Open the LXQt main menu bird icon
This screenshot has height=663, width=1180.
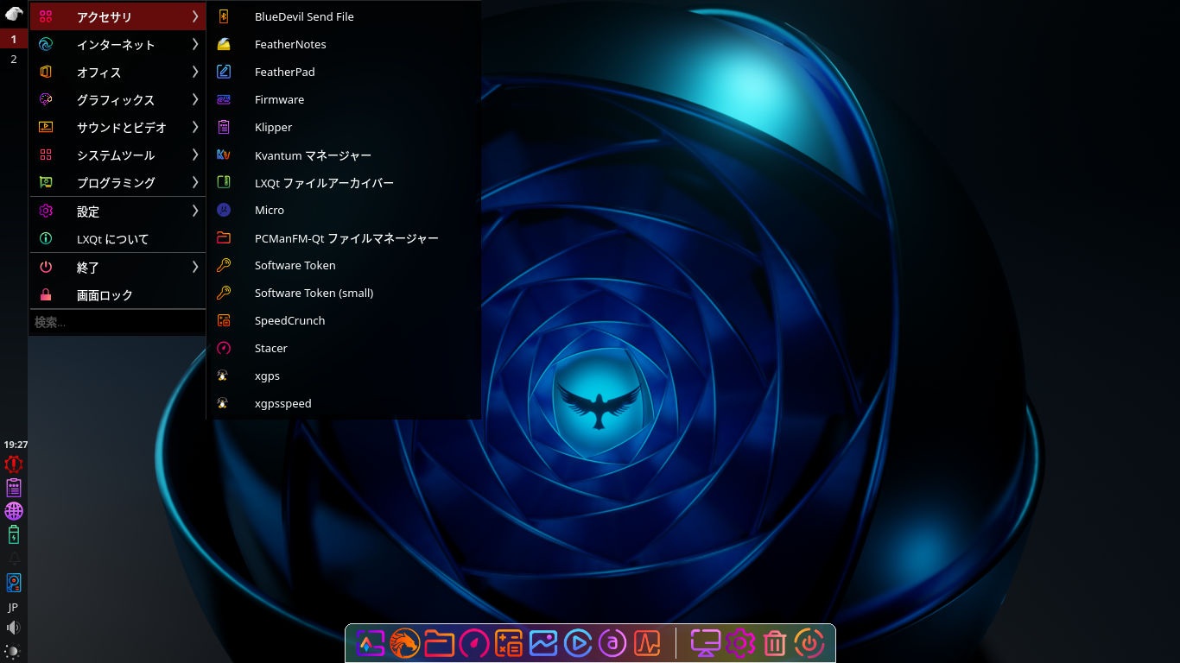13,14
